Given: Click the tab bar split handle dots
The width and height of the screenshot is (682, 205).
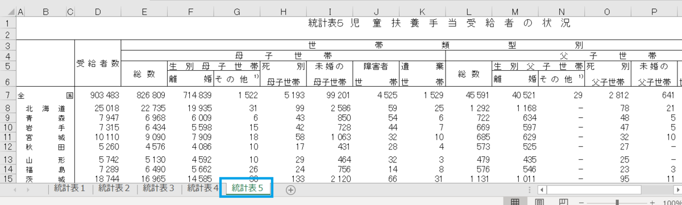Looking at the screenshot, I should coord(530,190).
